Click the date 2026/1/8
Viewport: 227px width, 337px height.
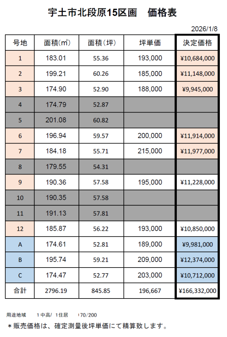pyautogui.click(x=204, y=29)
